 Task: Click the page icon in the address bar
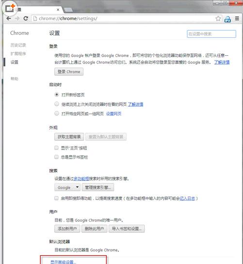pos(35,18)
